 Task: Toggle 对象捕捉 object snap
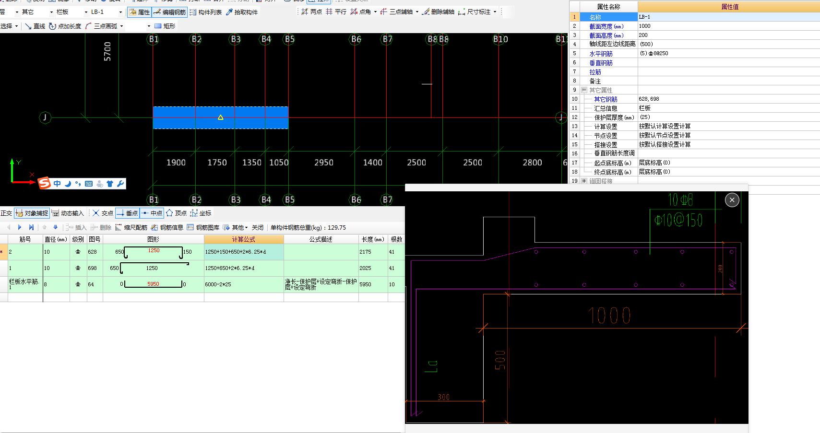tap(32, 213)
